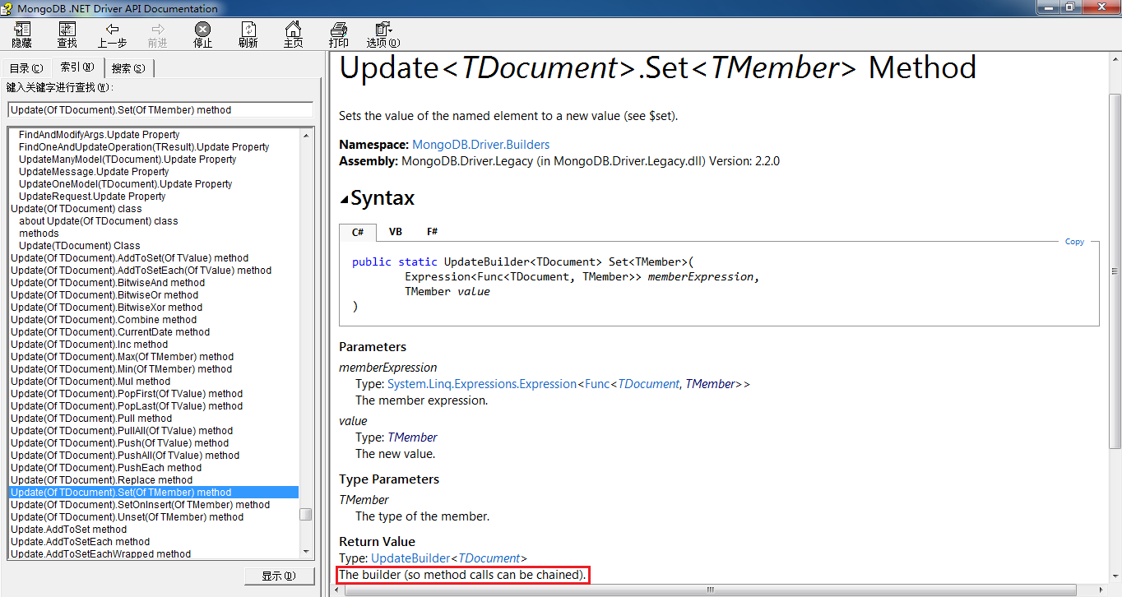Screen dimensions: 1122x597
Task: Go back with the 上一步 icon
Action: pos(113,35)
